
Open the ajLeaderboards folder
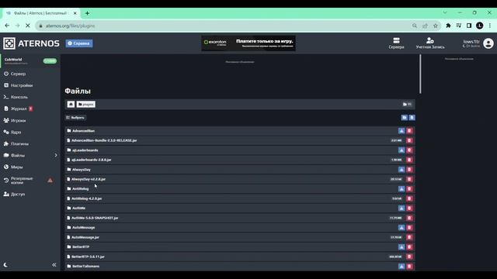(85, 150)
